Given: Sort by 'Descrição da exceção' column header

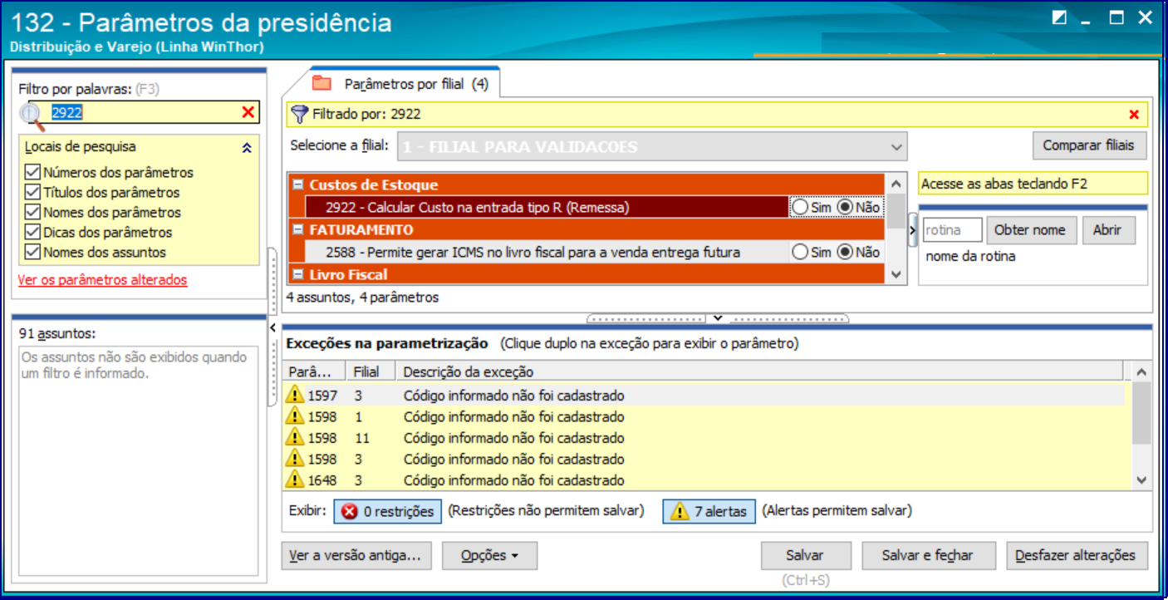Looking at the screenshot, I should click(760, 371).
